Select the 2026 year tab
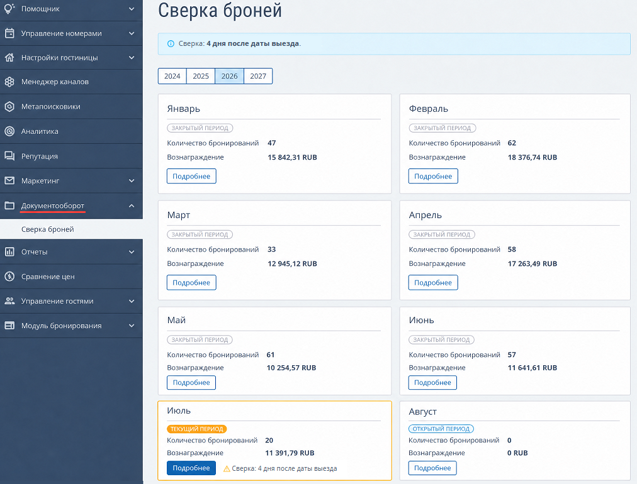Screen dimensions: 637x484 click(230, 76)
